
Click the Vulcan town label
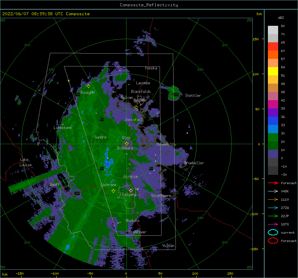point(169,246)
